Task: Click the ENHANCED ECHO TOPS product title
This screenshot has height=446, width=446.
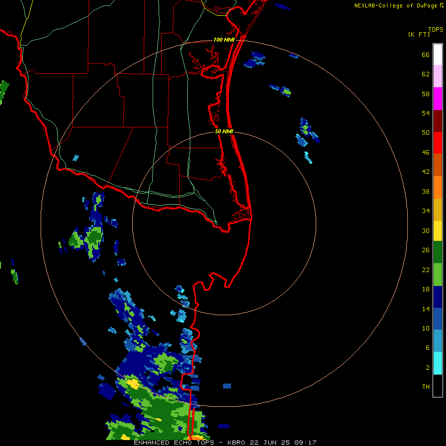Action: tap(174, 443)
